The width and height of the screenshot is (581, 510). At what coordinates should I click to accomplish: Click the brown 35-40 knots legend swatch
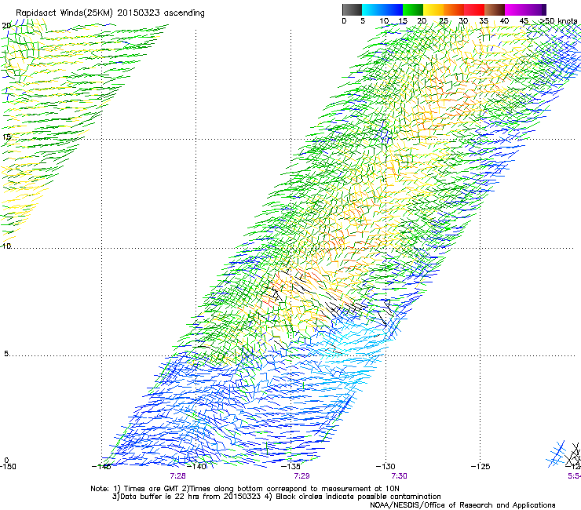pyautogui.click(x=495, y=9)
